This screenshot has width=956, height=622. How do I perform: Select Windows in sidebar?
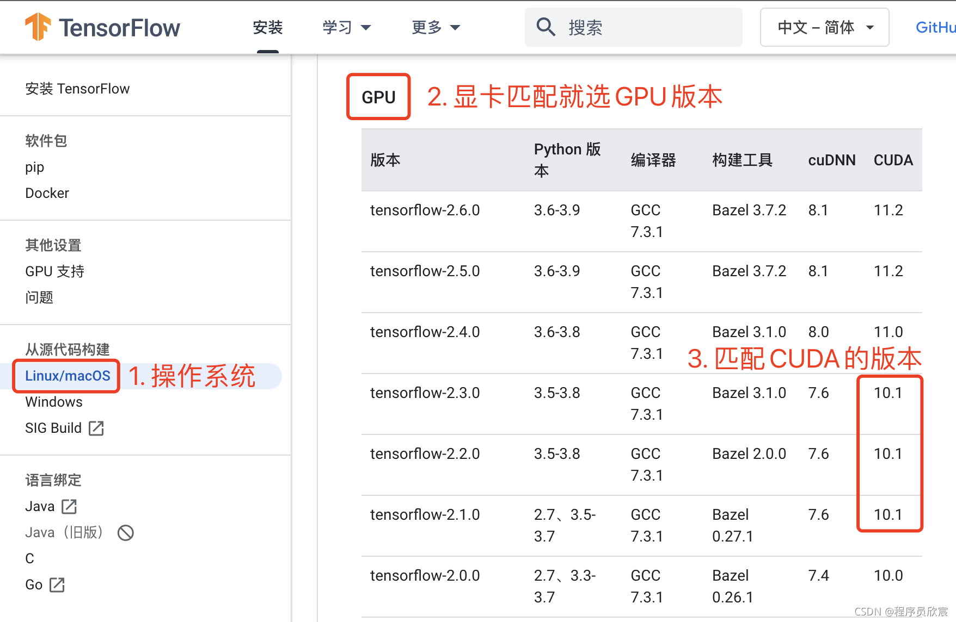54,402
